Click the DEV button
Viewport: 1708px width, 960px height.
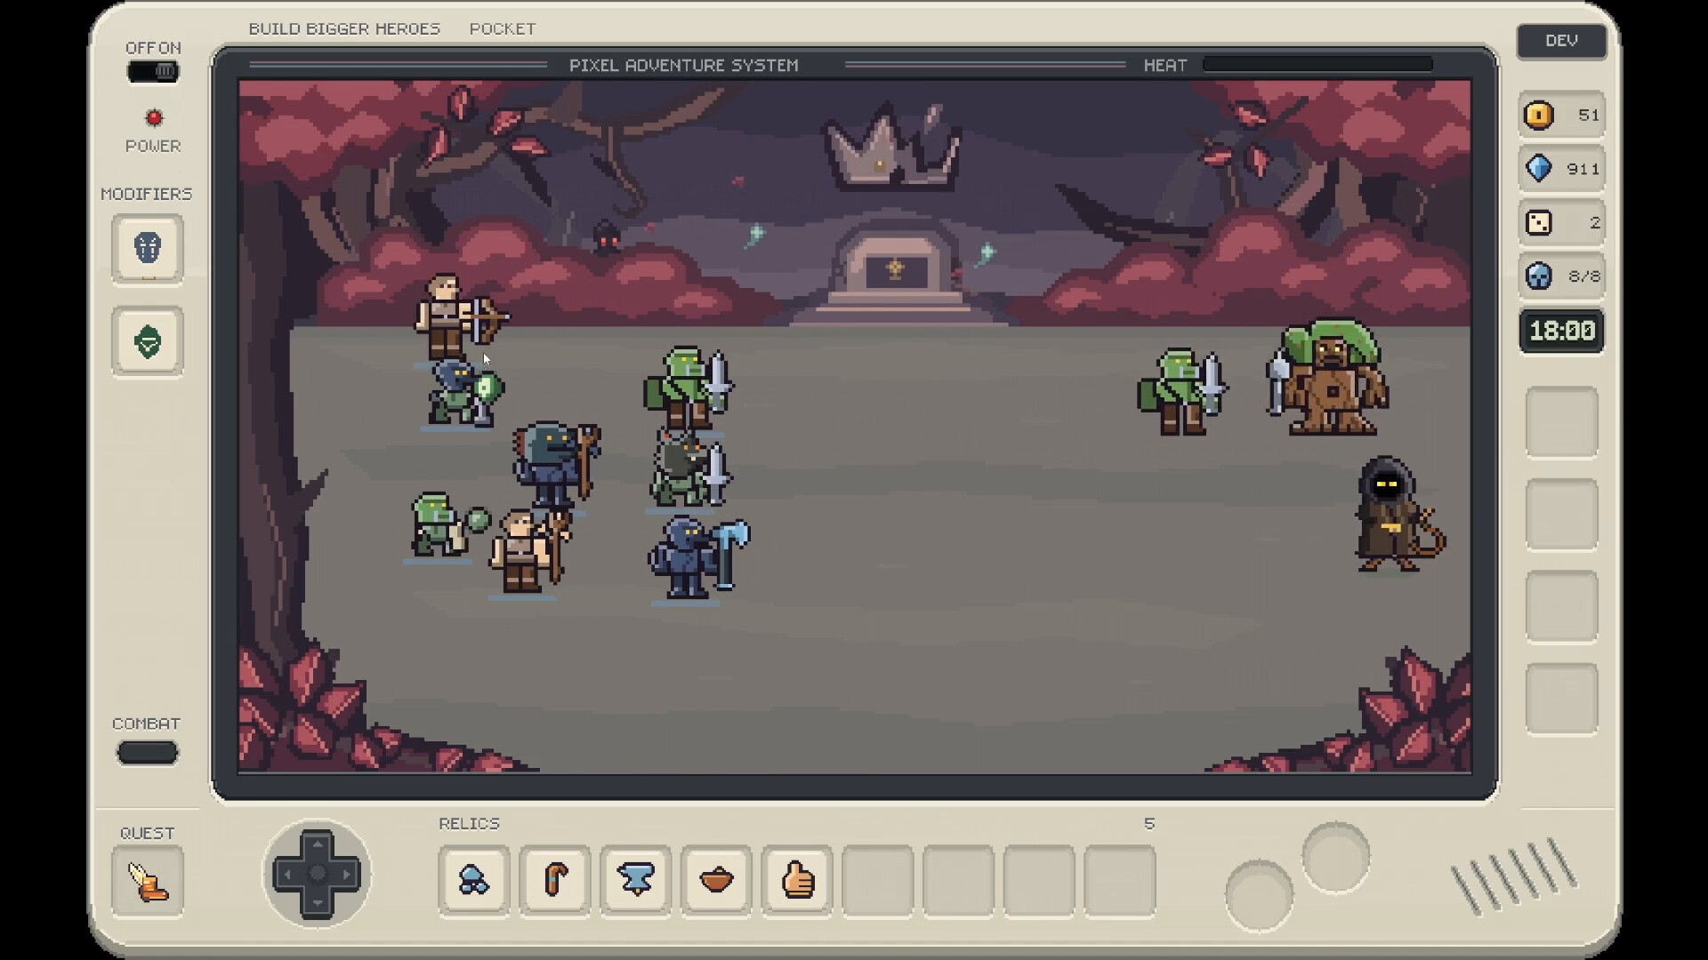click(x=1562, y=41)
